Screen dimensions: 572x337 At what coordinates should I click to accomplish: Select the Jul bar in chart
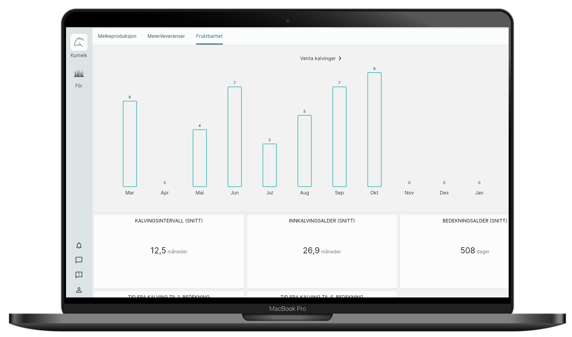(x=269, y=165)
